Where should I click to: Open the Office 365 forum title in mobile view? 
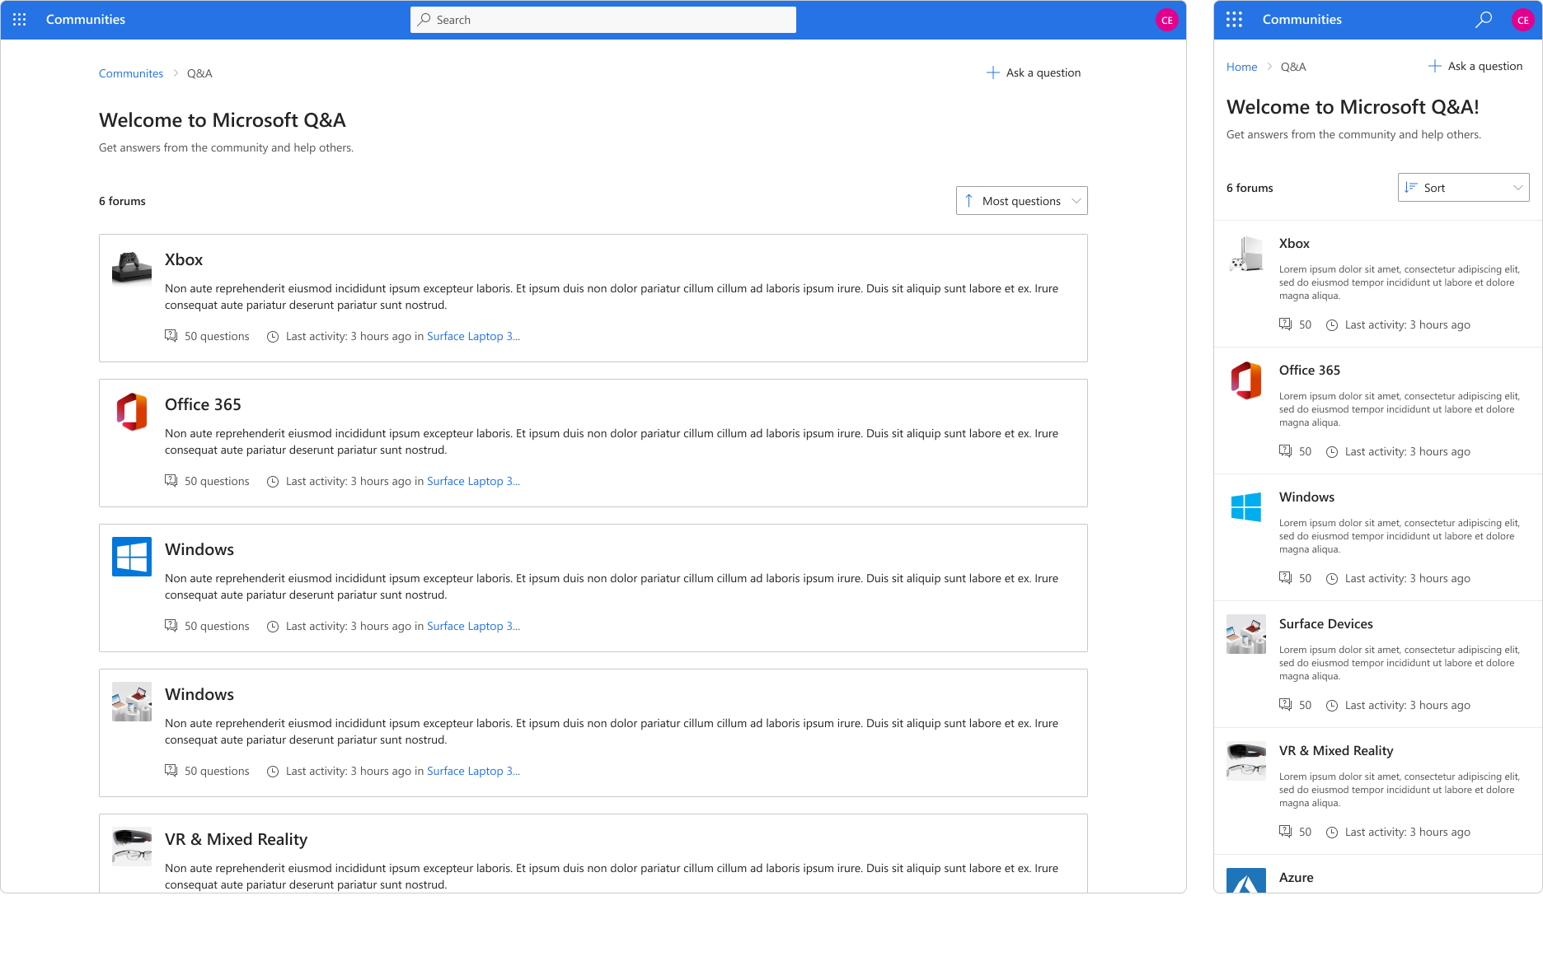pos(1310,371)
